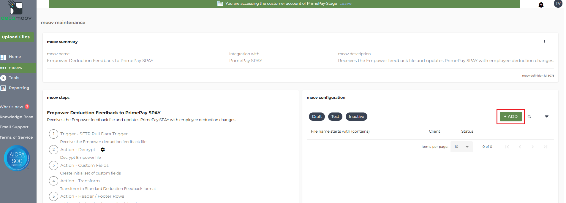Click the datamoov logo

(16, 11)
